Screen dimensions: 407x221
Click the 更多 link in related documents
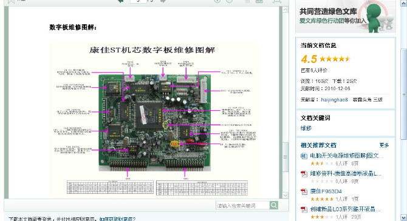click(x=384, y=145)
